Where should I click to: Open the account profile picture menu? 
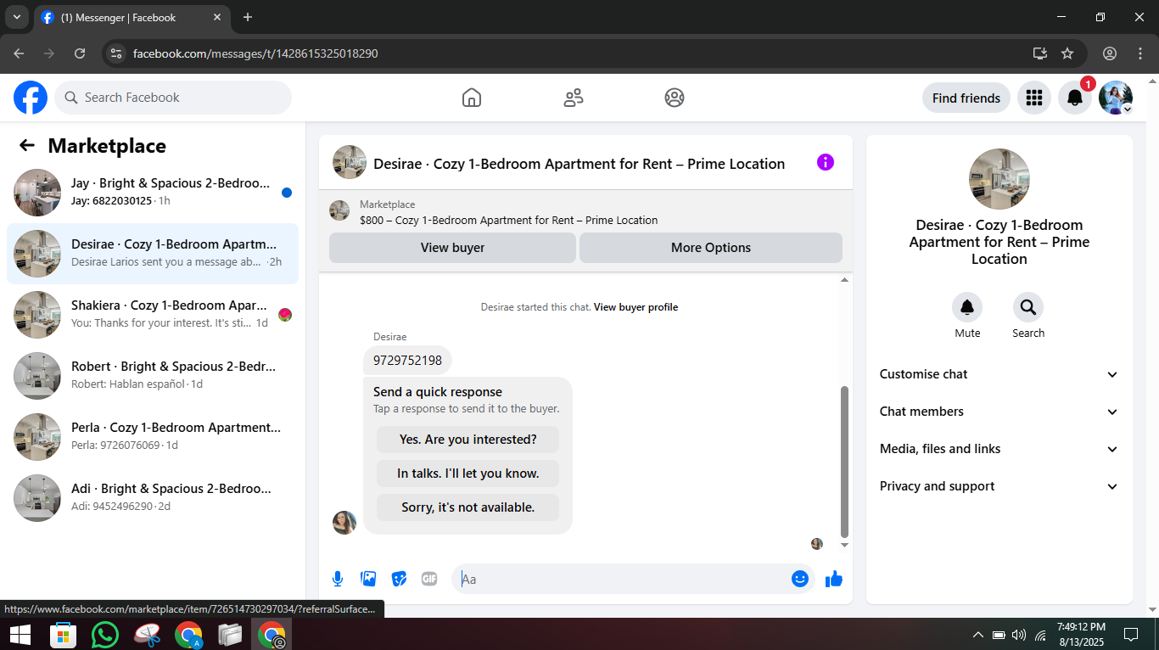point(1115,98)
